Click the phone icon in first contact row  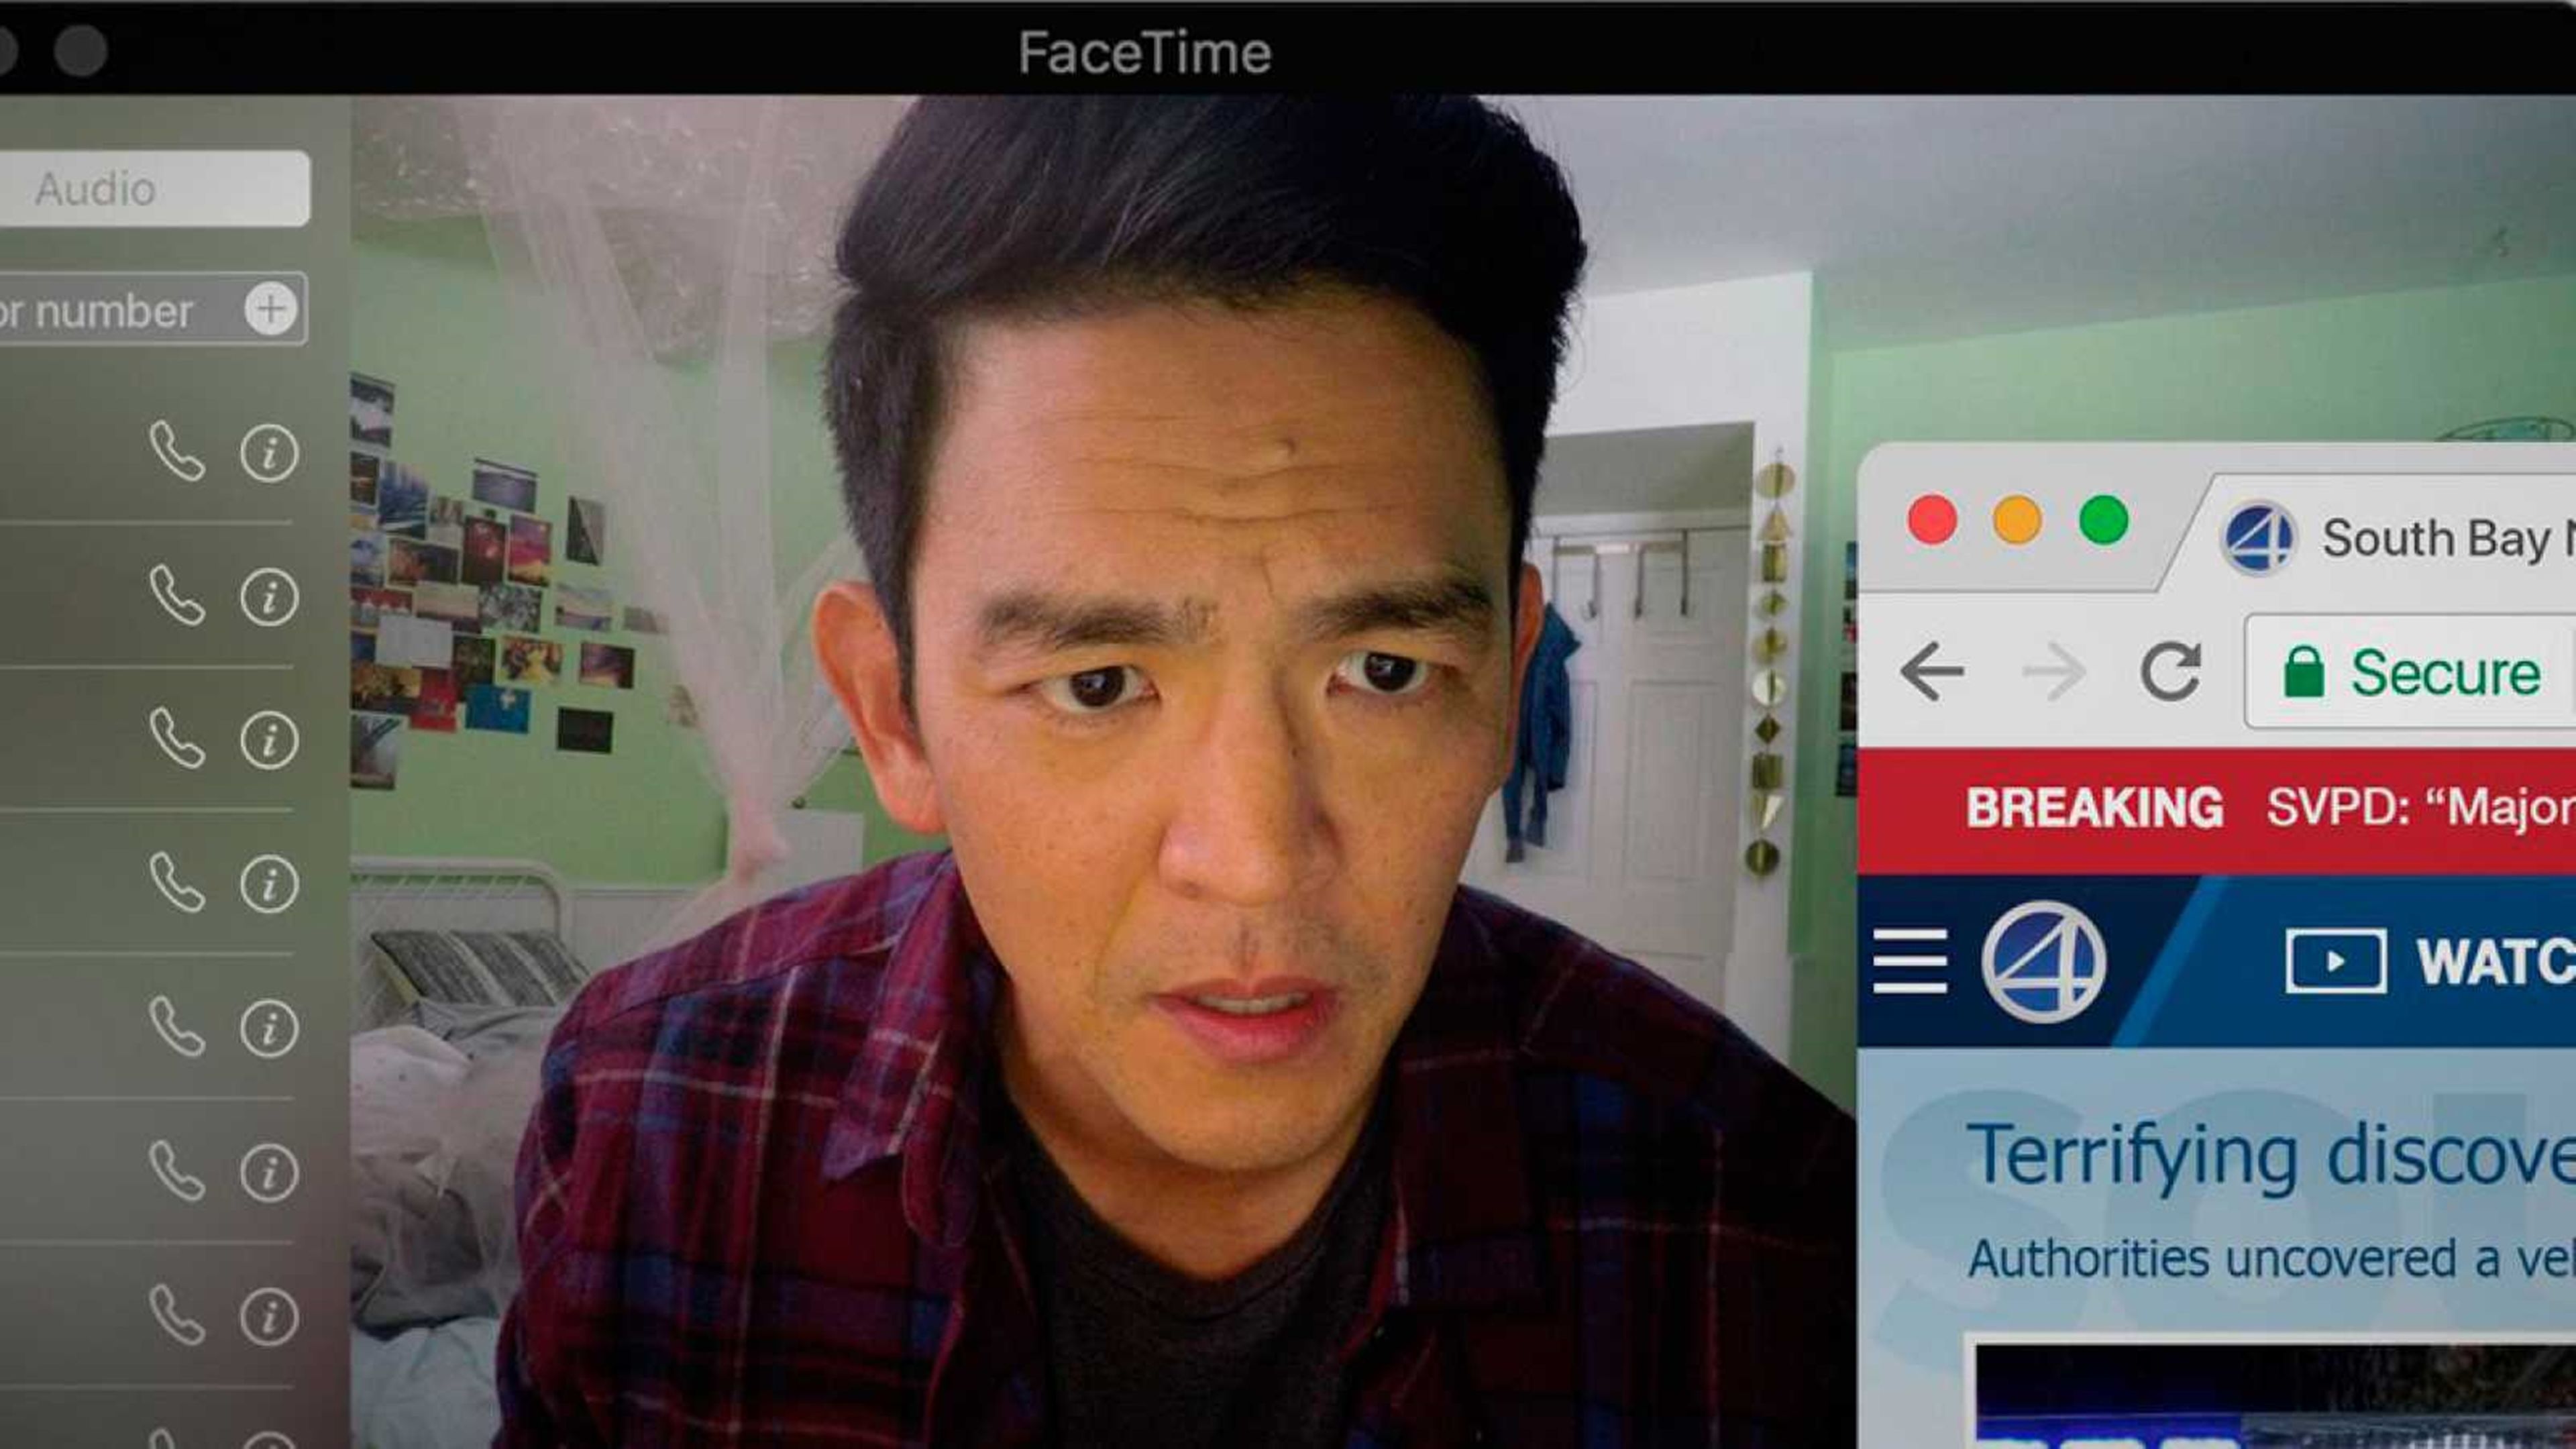point(177,452)
